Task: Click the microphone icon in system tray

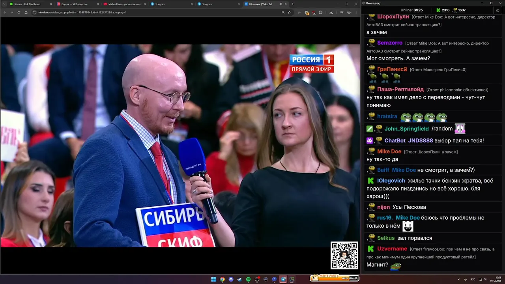Action: click(466, 279)
